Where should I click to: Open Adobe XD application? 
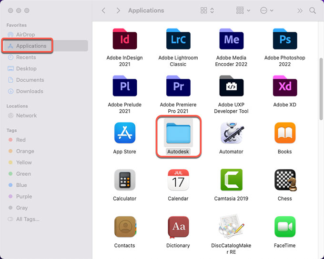tap(285, 87)
